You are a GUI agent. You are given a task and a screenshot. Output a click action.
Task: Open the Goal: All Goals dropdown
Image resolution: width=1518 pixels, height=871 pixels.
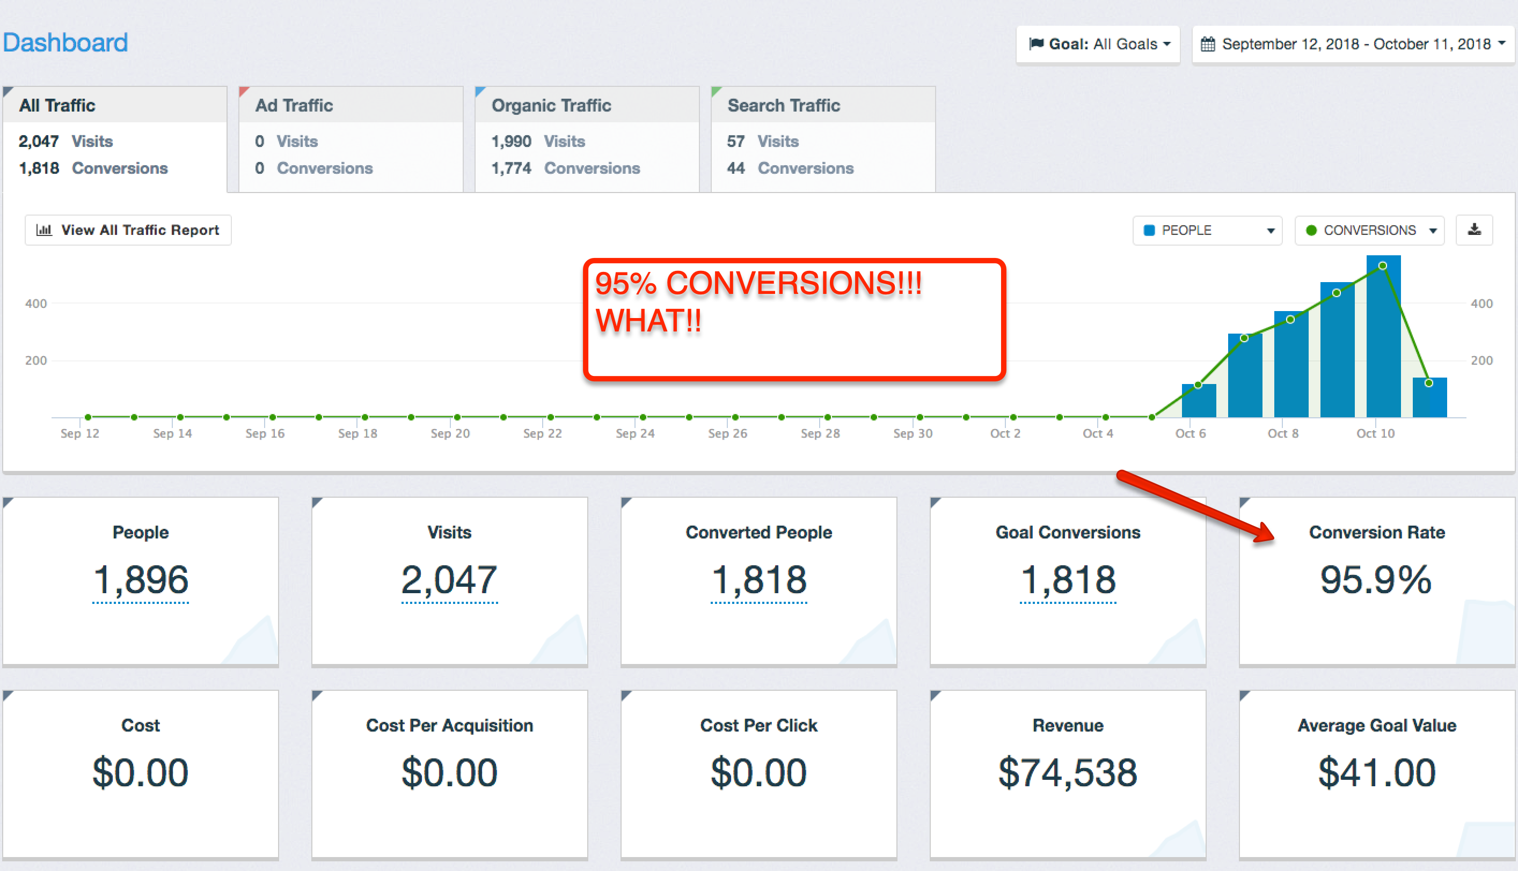point(1098,45)
